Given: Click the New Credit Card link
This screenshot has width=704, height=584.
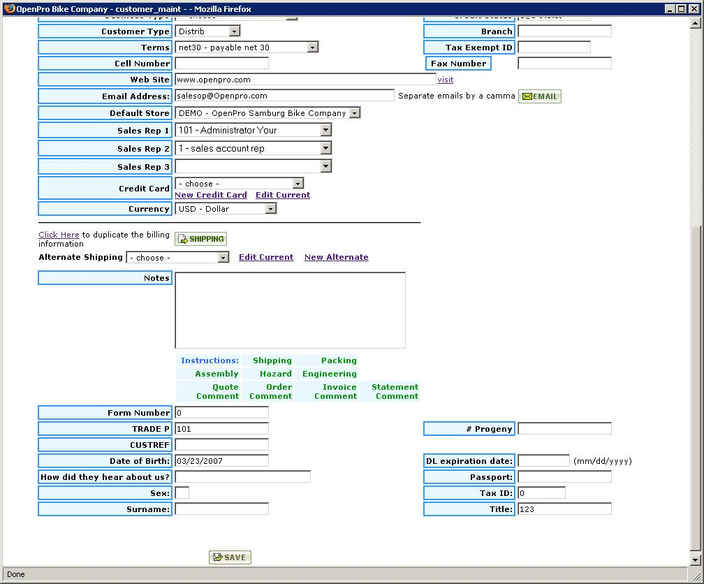Looking at the screenshot, I should [210, 195].
